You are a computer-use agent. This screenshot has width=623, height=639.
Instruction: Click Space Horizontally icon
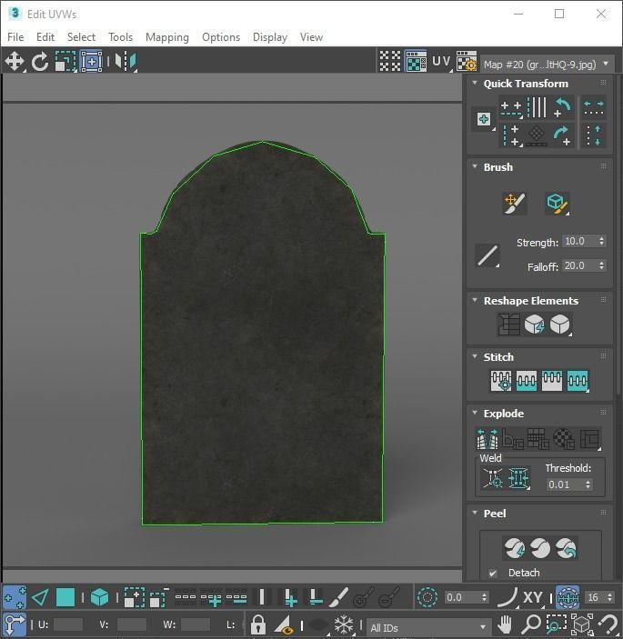594,108
